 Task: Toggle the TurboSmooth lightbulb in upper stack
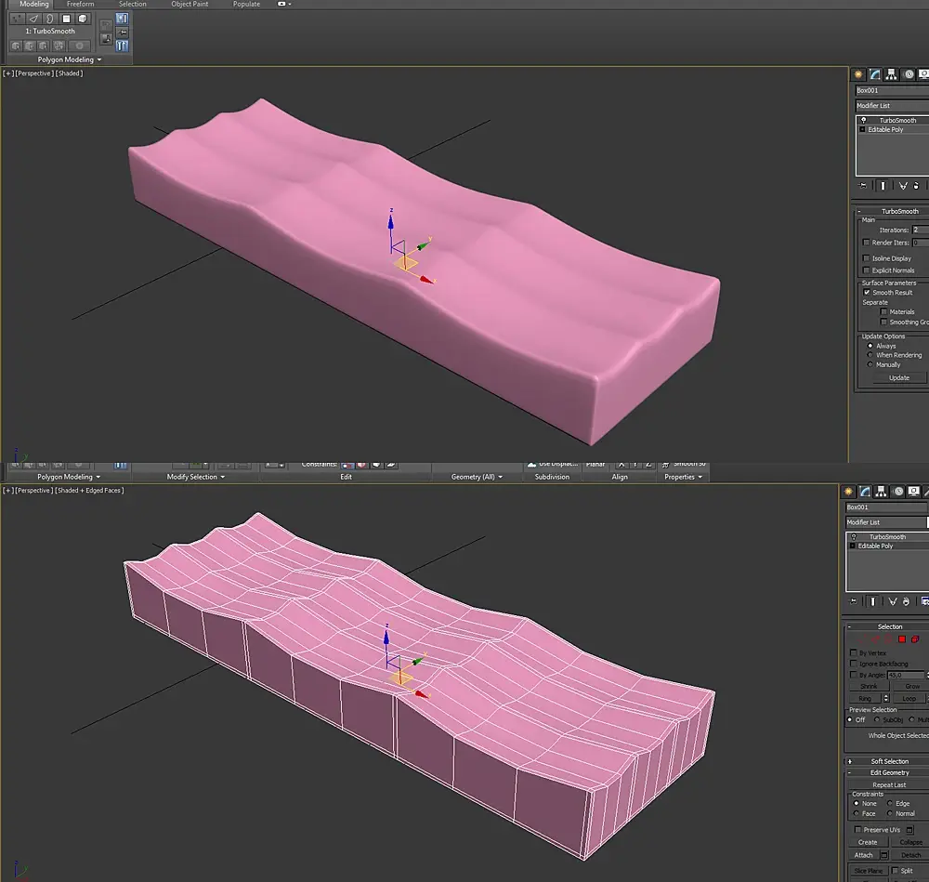click(863, 120)
